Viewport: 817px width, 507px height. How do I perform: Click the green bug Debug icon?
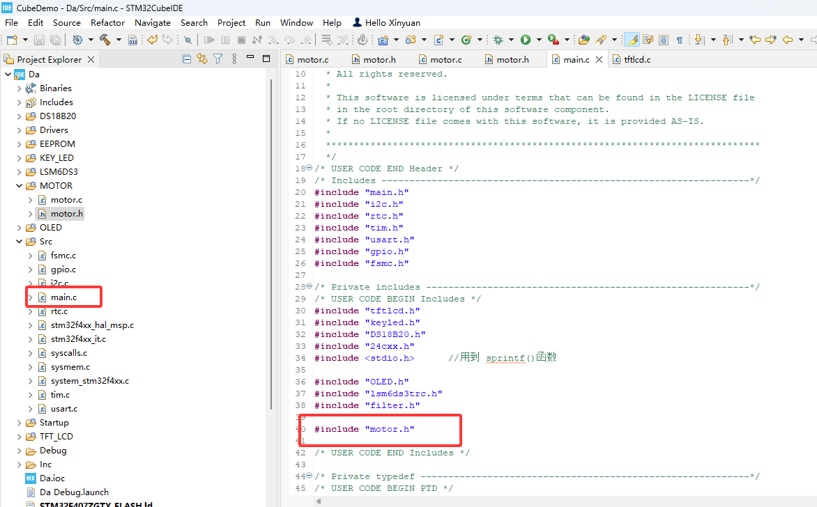pos(498,40)
